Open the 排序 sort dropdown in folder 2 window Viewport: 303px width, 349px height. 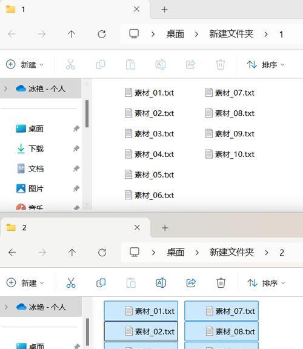(266, 283)
